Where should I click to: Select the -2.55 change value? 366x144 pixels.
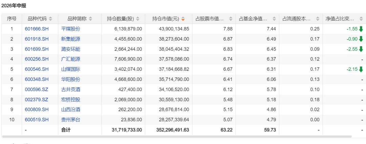352,49
